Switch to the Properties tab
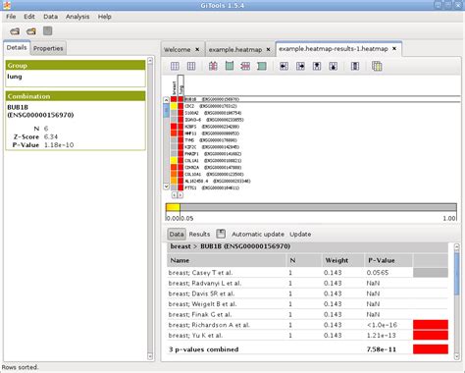The image size is (465, 373). [48, 48]
